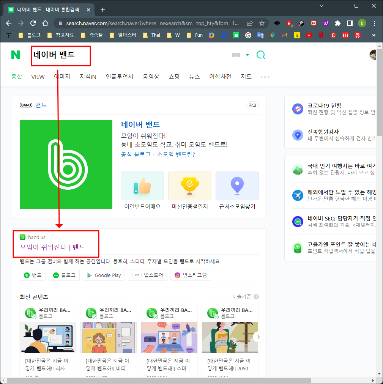
Task: Click the Naver green N logo
Action: coord(15,55)
